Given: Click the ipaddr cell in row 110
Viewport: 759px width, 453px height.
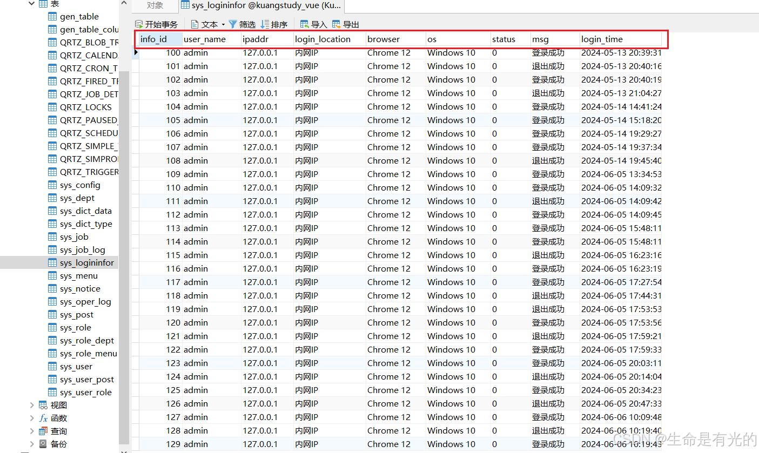Looking at the screenshot, I should (267, 187).
